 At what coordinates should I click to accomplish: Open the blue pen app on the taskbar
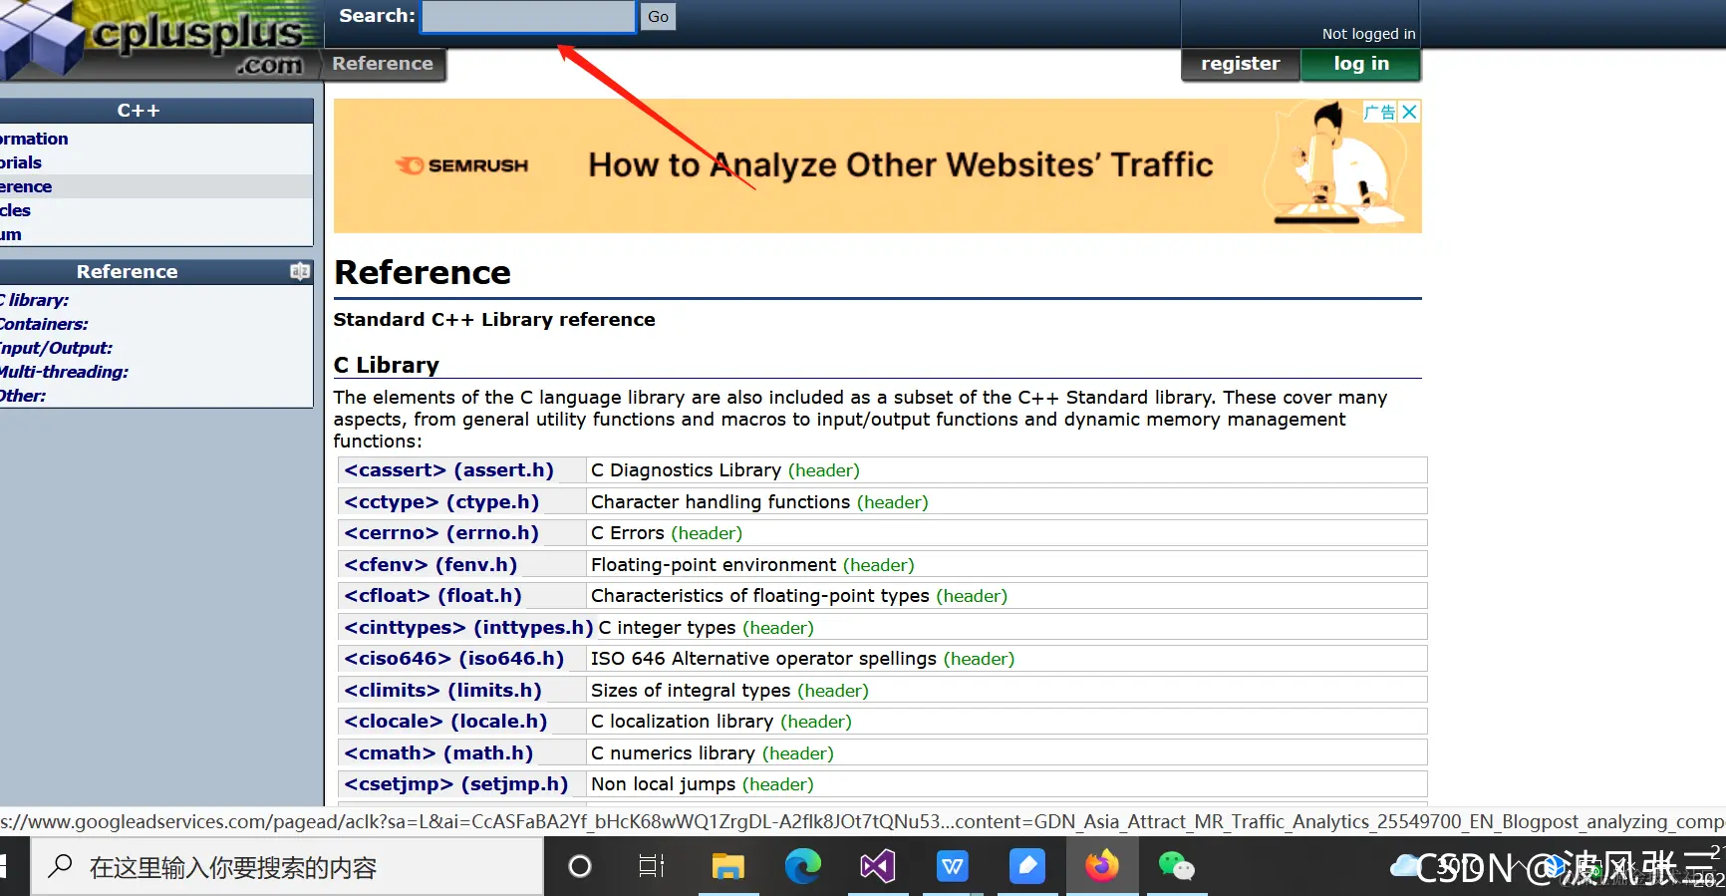coord(1026,867)
